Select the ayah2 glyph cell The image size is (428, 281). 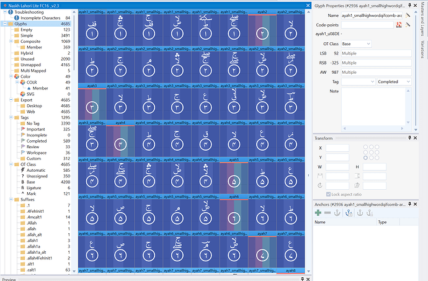(262, 27)
